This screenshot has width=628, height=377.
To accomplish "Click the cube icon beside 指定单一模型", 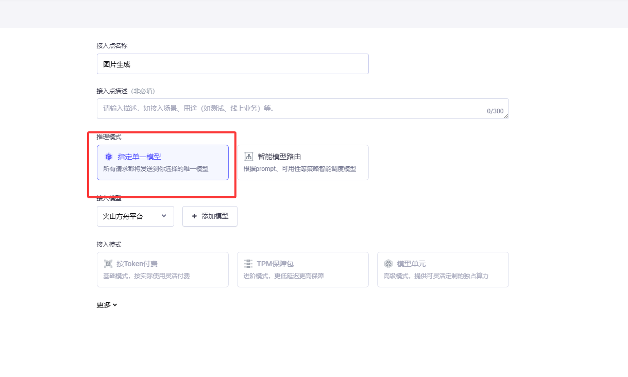I will tap(109, 157).
